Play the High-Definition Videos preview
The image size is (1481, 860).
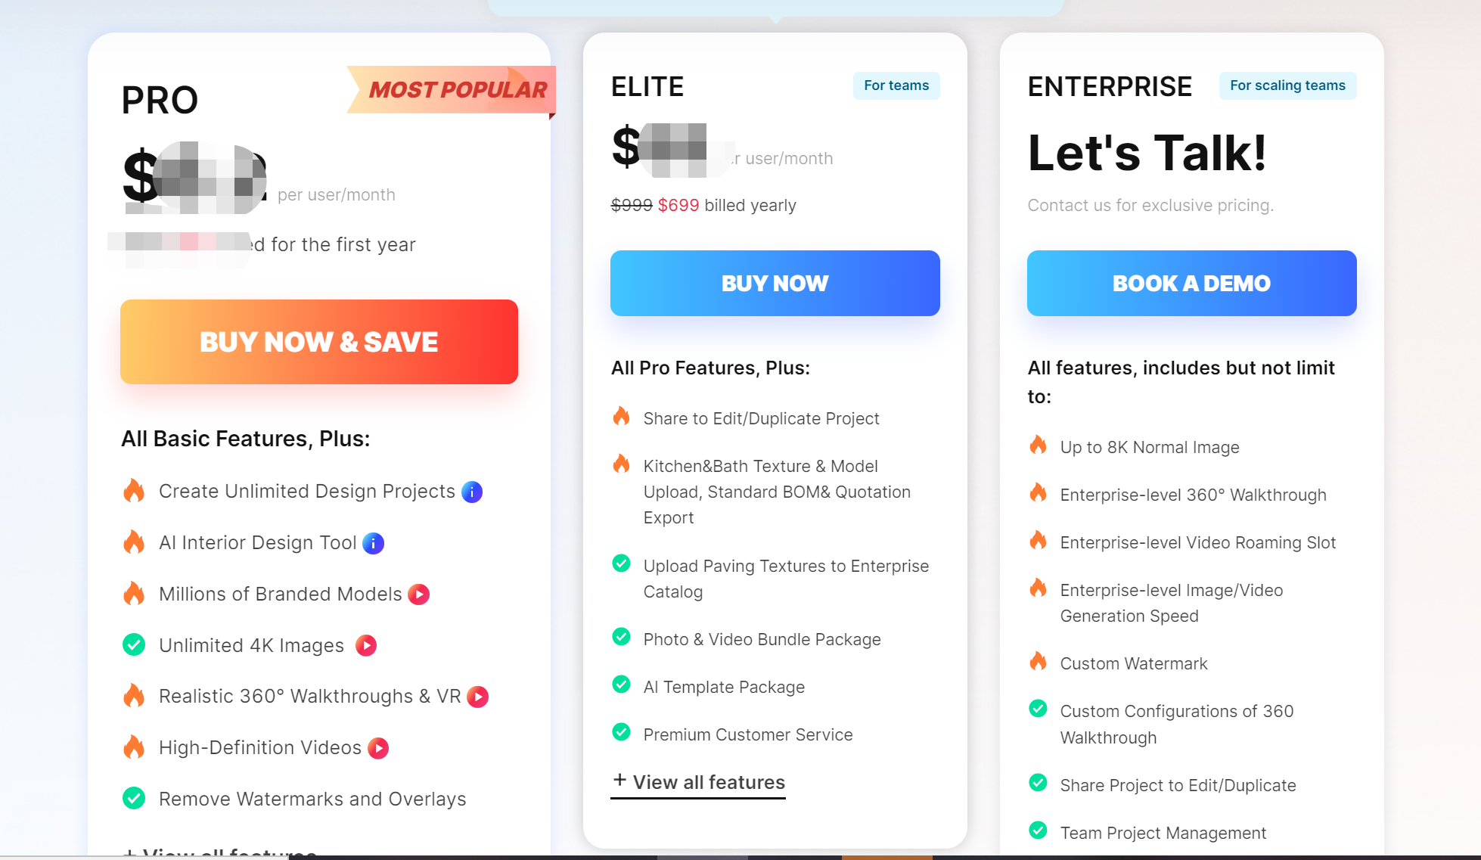pos(378,748)
